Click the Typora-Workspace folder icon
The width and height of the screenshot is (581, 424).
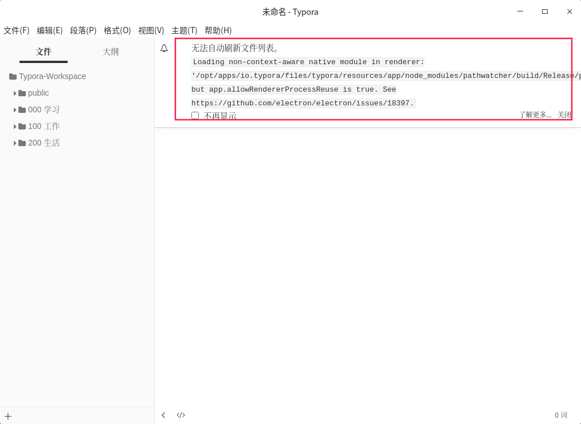13,76
